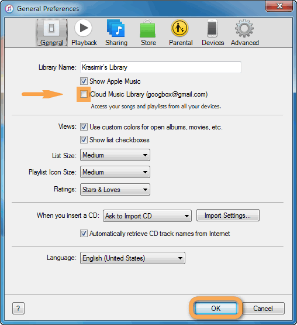Open Parental controls preferences

click(x=181, y=32)
